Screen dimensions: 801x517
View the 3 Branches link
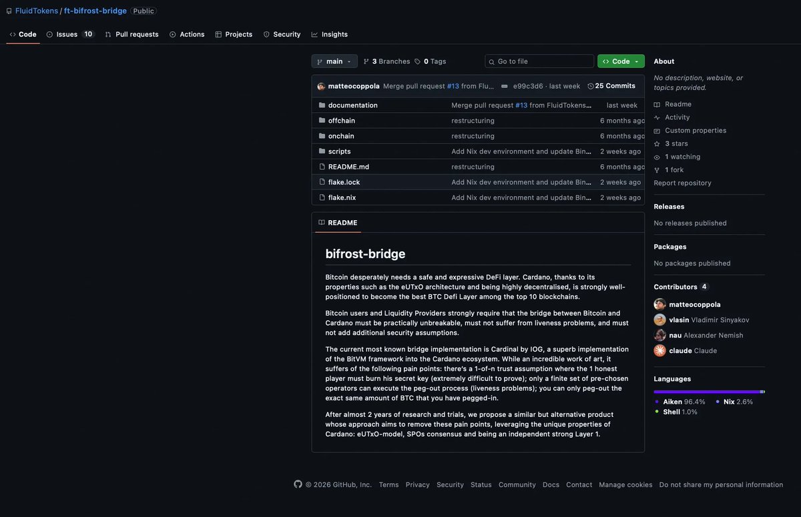click(x=386, y=61)
